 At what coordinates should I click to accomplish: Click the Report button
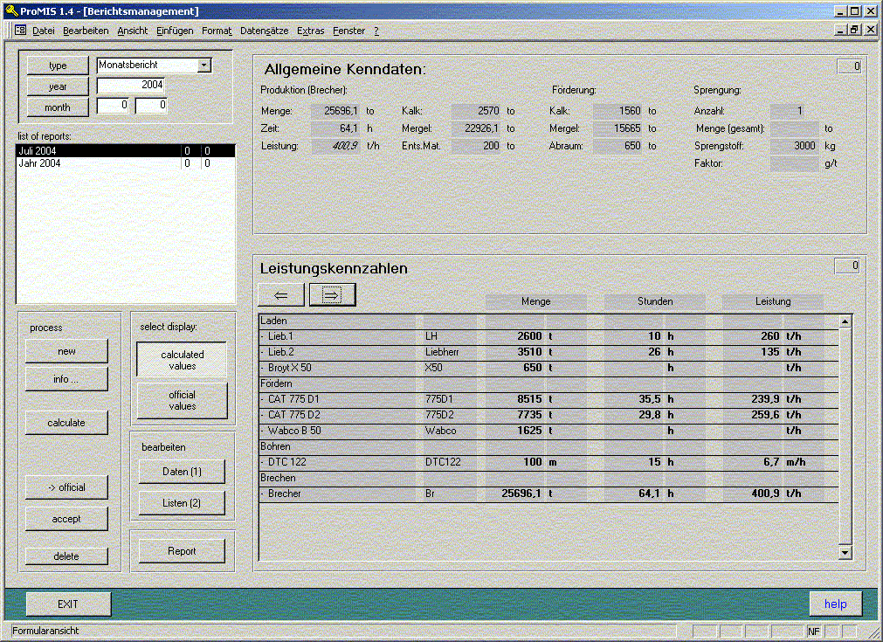tap(182, 551)
